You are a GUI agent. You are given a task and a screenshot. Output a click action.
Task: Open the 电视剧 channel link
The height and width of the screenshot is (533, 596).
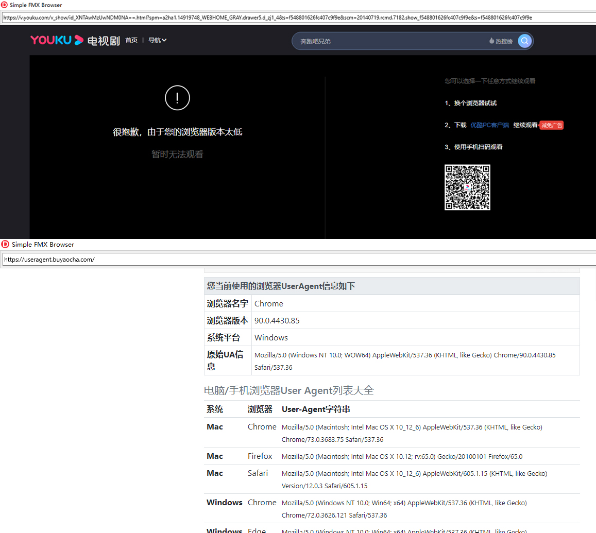[104, 41]
